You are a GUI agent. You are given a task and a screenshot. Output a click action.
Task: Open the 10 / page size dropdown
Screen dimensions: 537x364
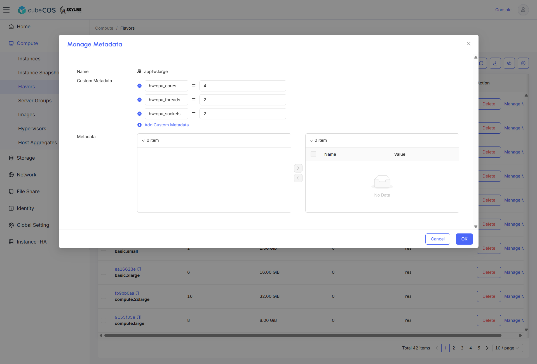pos(507,348)
